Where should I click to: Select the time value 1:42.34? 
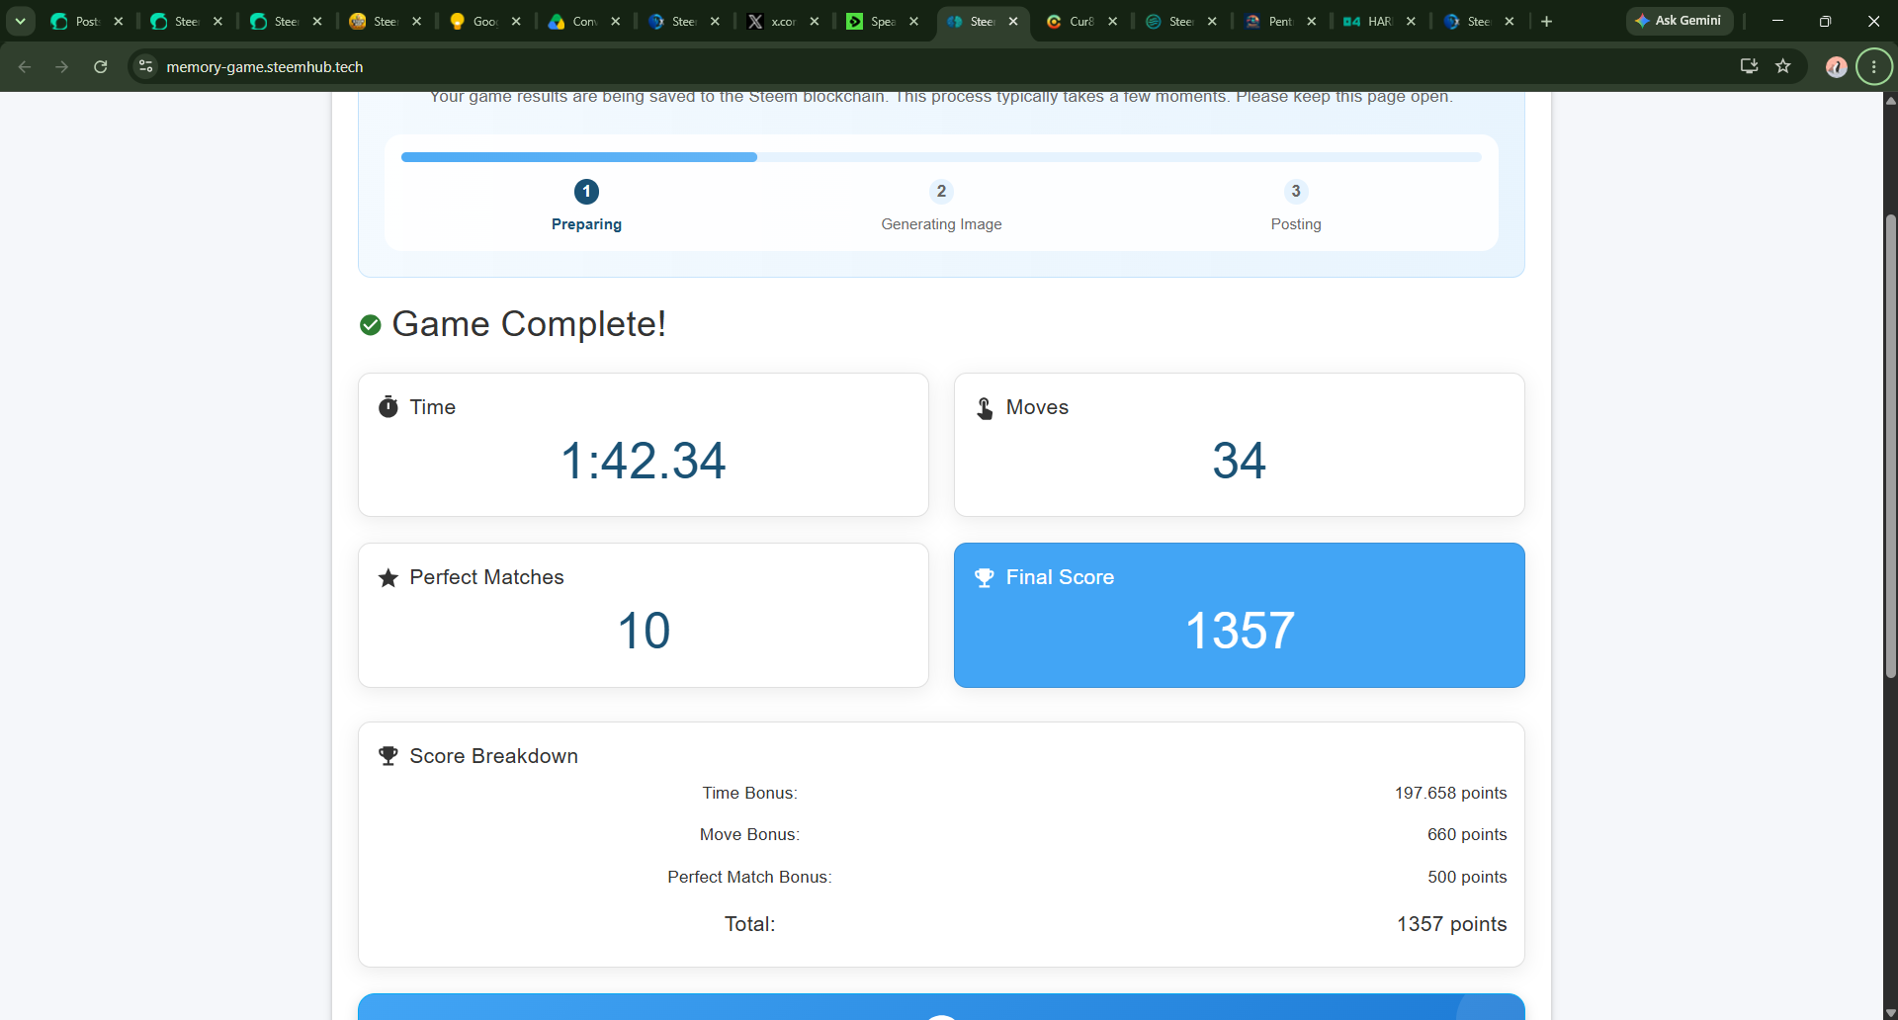(644, 461)
